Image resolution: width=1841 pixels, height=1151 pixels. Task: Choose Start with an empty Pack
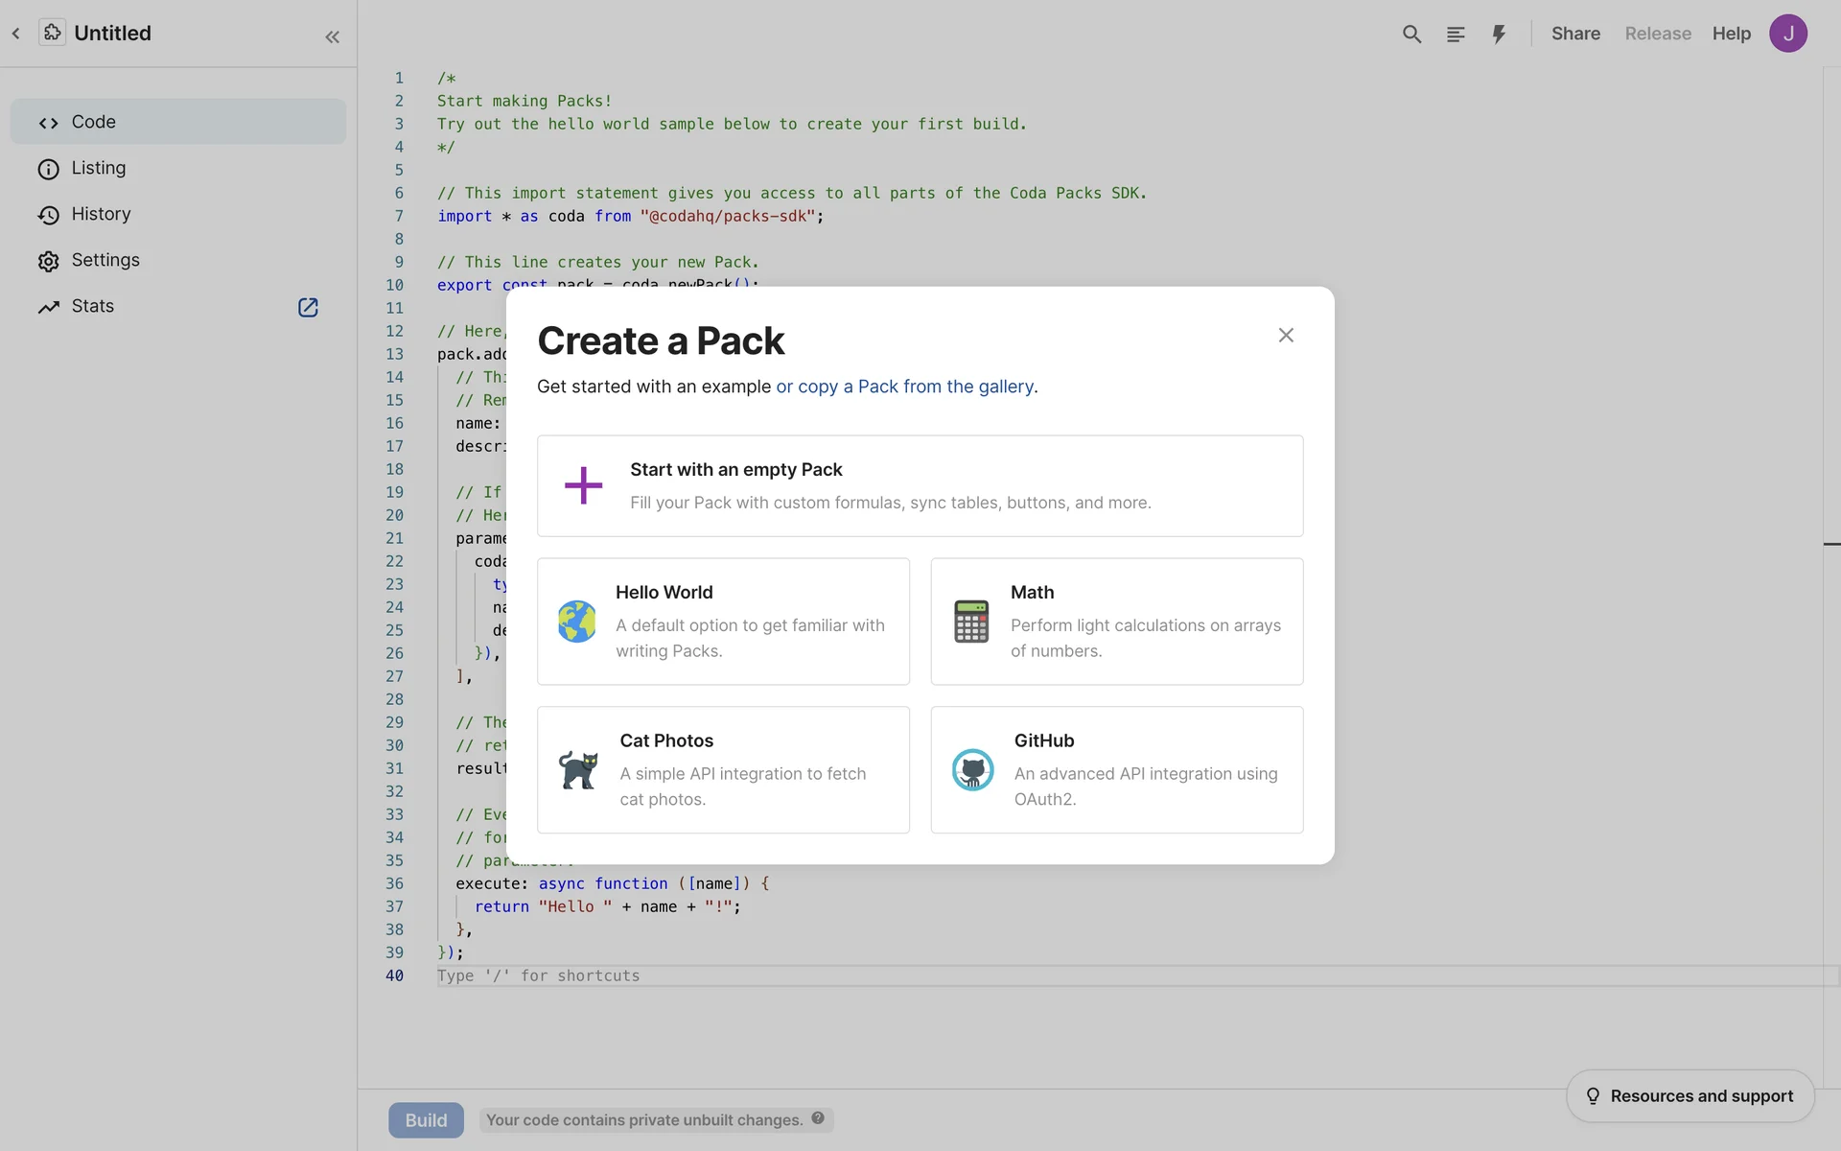point(920,485)
